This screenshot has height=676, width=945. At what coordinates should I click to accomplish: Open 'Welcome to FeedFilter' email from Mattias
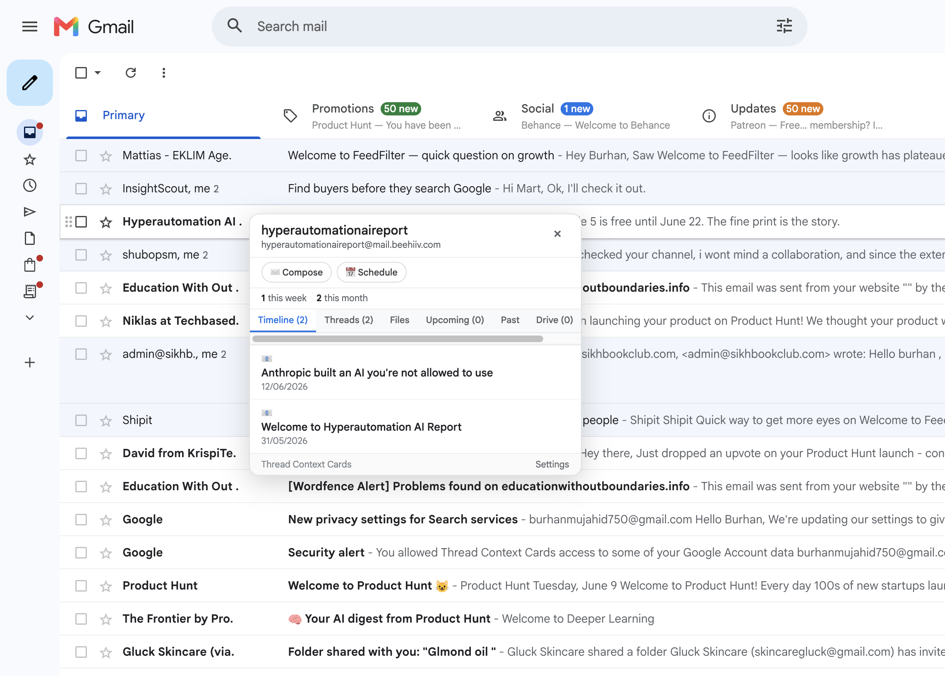click(x=502, y=155)
